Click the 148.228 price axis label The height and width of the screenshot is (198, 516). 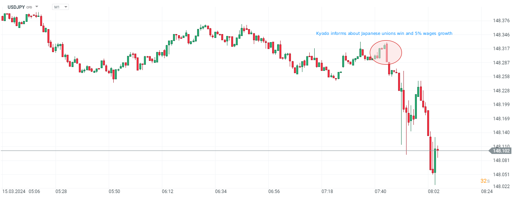(x=501, y=90)
